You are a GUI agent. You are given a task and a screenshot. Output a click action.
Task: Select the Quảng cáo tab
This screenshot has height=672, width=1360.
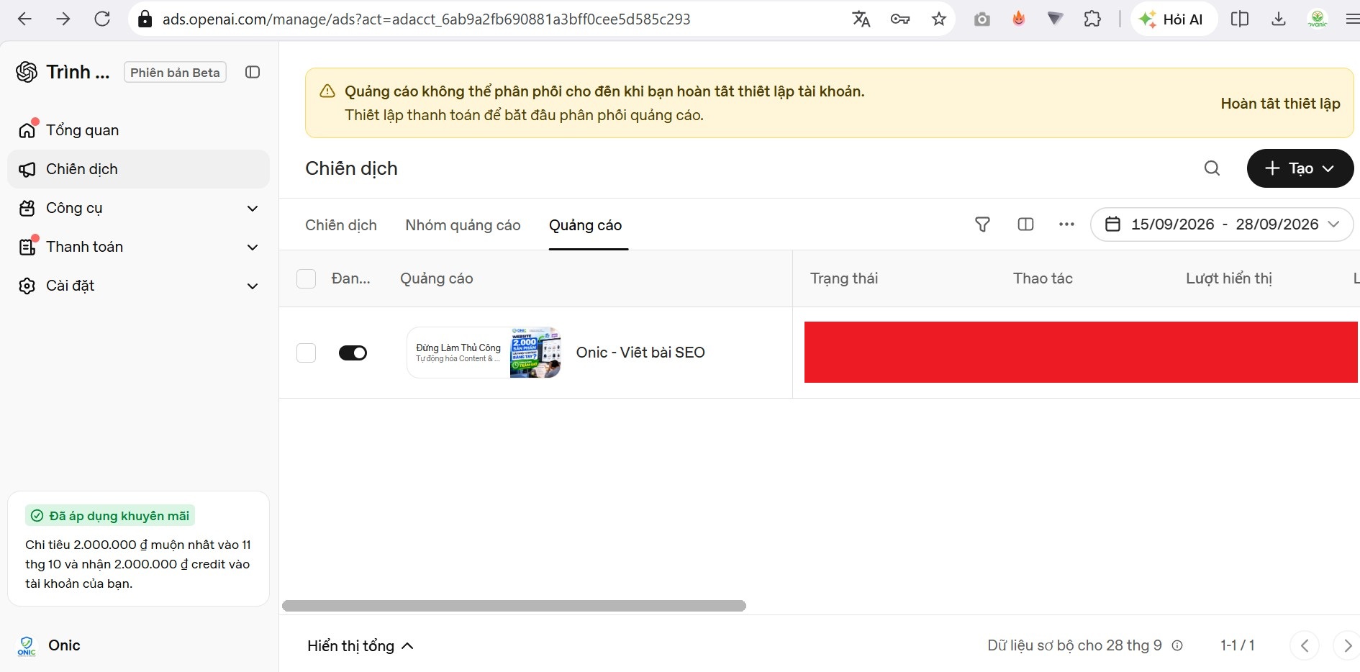586,225
